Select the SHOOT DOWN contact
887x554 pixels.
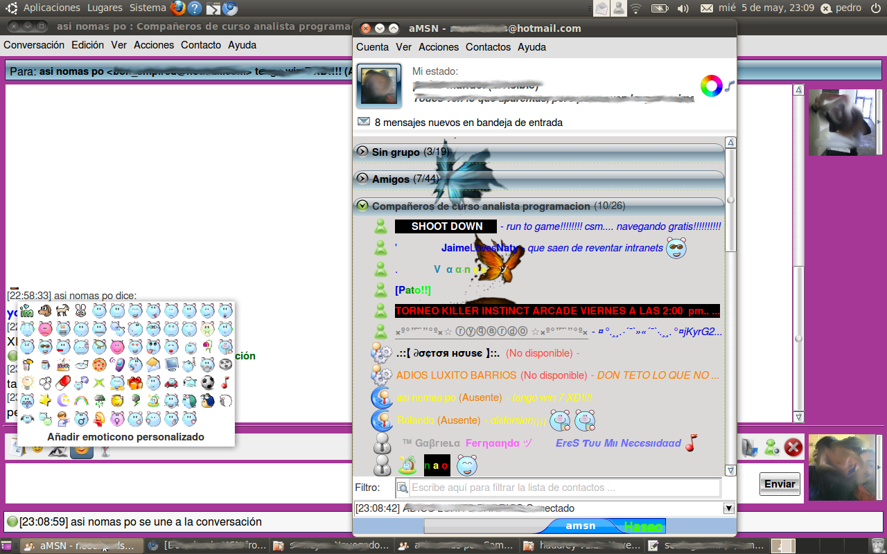tap(446, 226)
